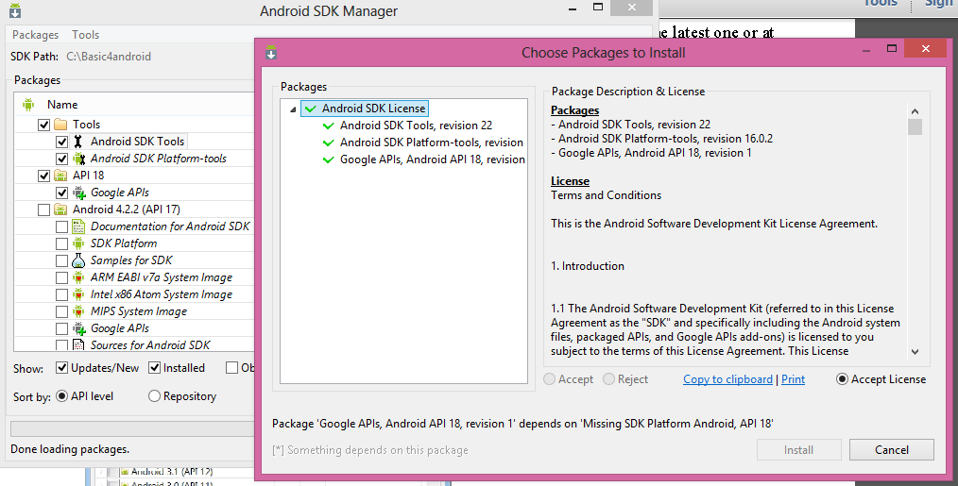This screenshot has width=958, height=486.
Task: Uncheck the Android SDK Platform-tools checkbox
Action: (61, 159)
